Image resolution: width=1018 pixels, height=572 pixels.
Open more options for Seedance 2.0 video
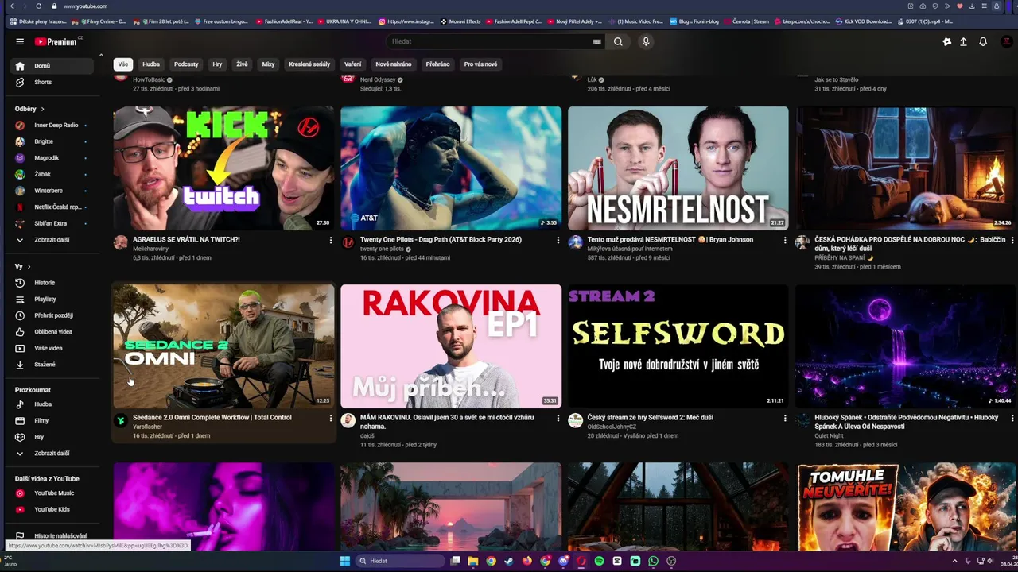pos(331,418)
